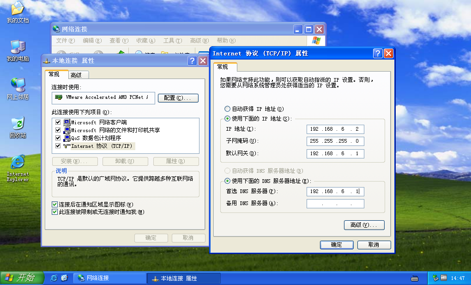471x285 pixels.
Task: Click the VMware network adapter icon
Action: 59,97
